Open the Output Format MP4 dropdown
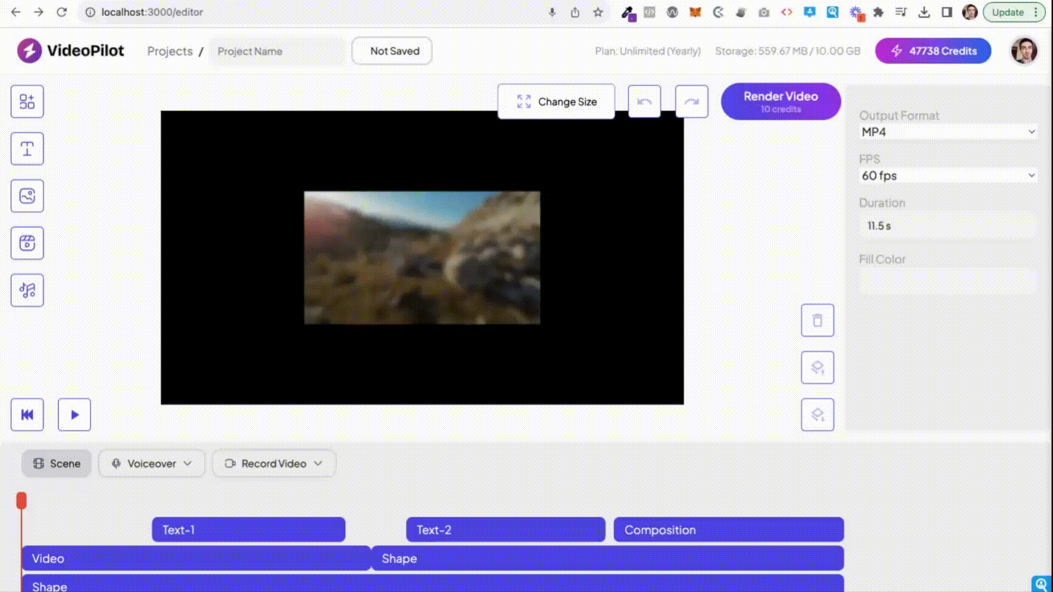 tap(948, 132)
